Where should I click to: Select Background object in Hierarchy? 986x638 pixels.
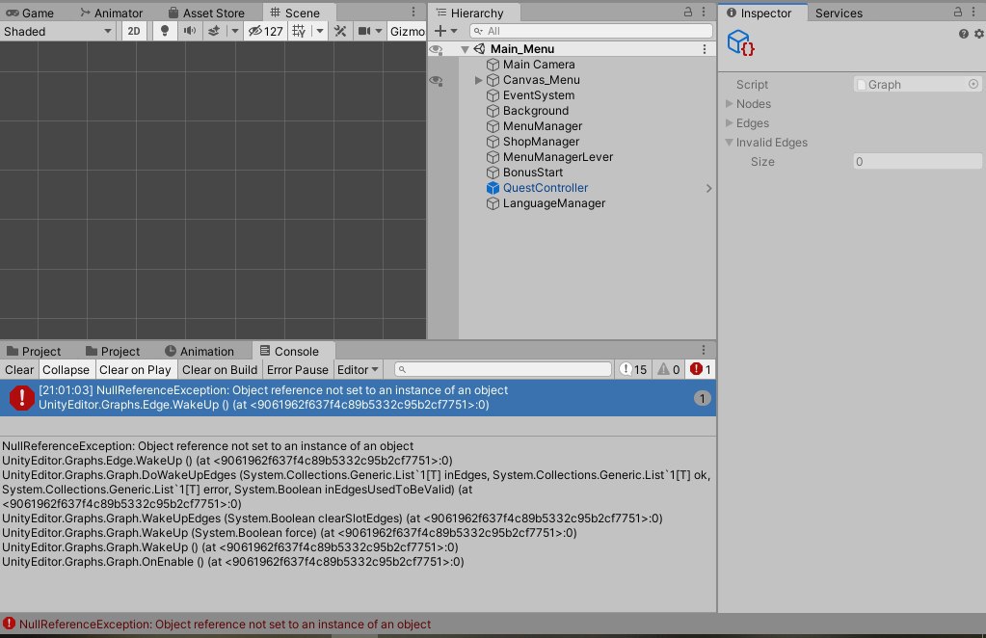coord(535,111)
